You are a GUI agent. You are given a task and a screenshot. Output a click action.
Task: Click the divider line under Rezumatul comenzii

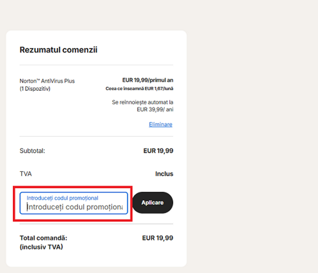(96, 65)
